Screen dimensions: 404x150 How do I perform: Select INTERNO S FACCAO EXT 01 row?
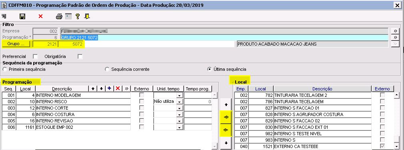click(322, 127)
